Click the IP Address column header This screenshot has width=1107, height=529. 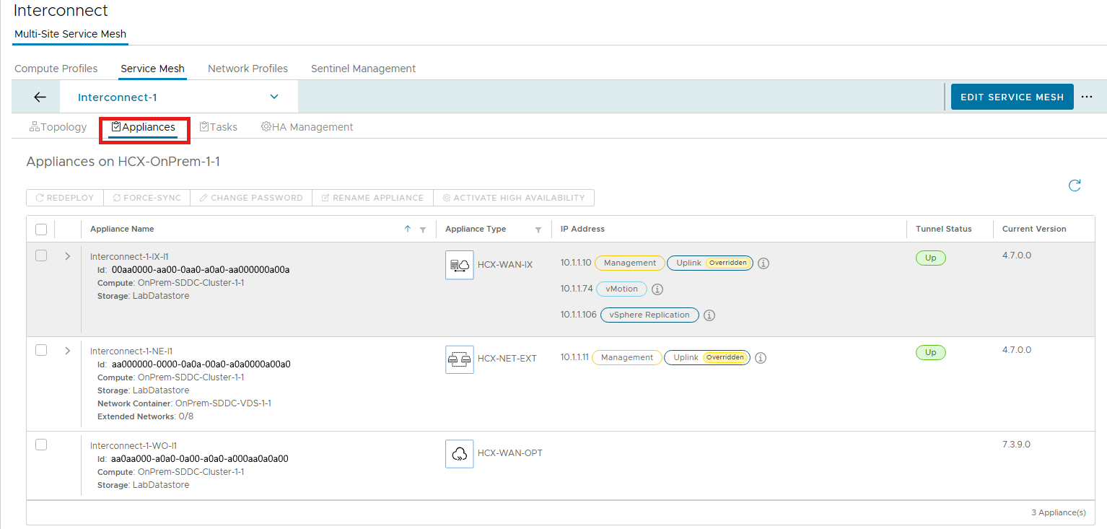pos(582,229)
